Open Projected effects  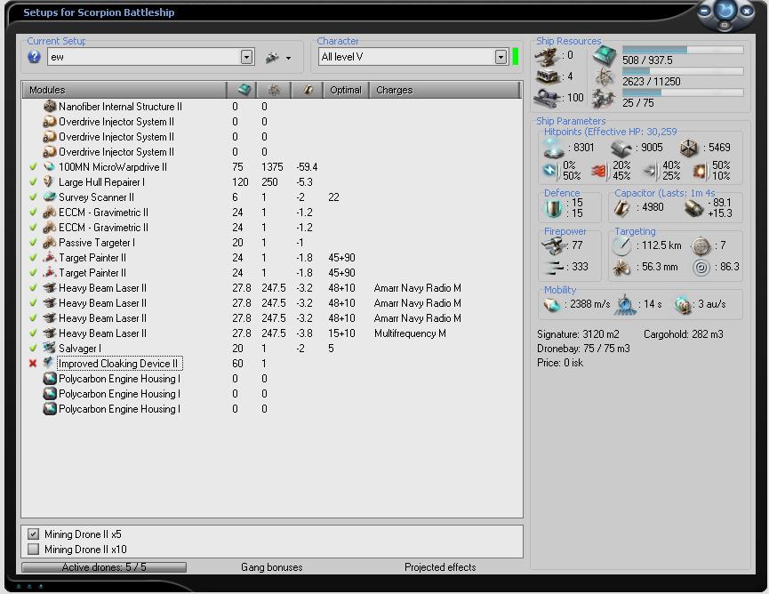[x=440, y=567]
